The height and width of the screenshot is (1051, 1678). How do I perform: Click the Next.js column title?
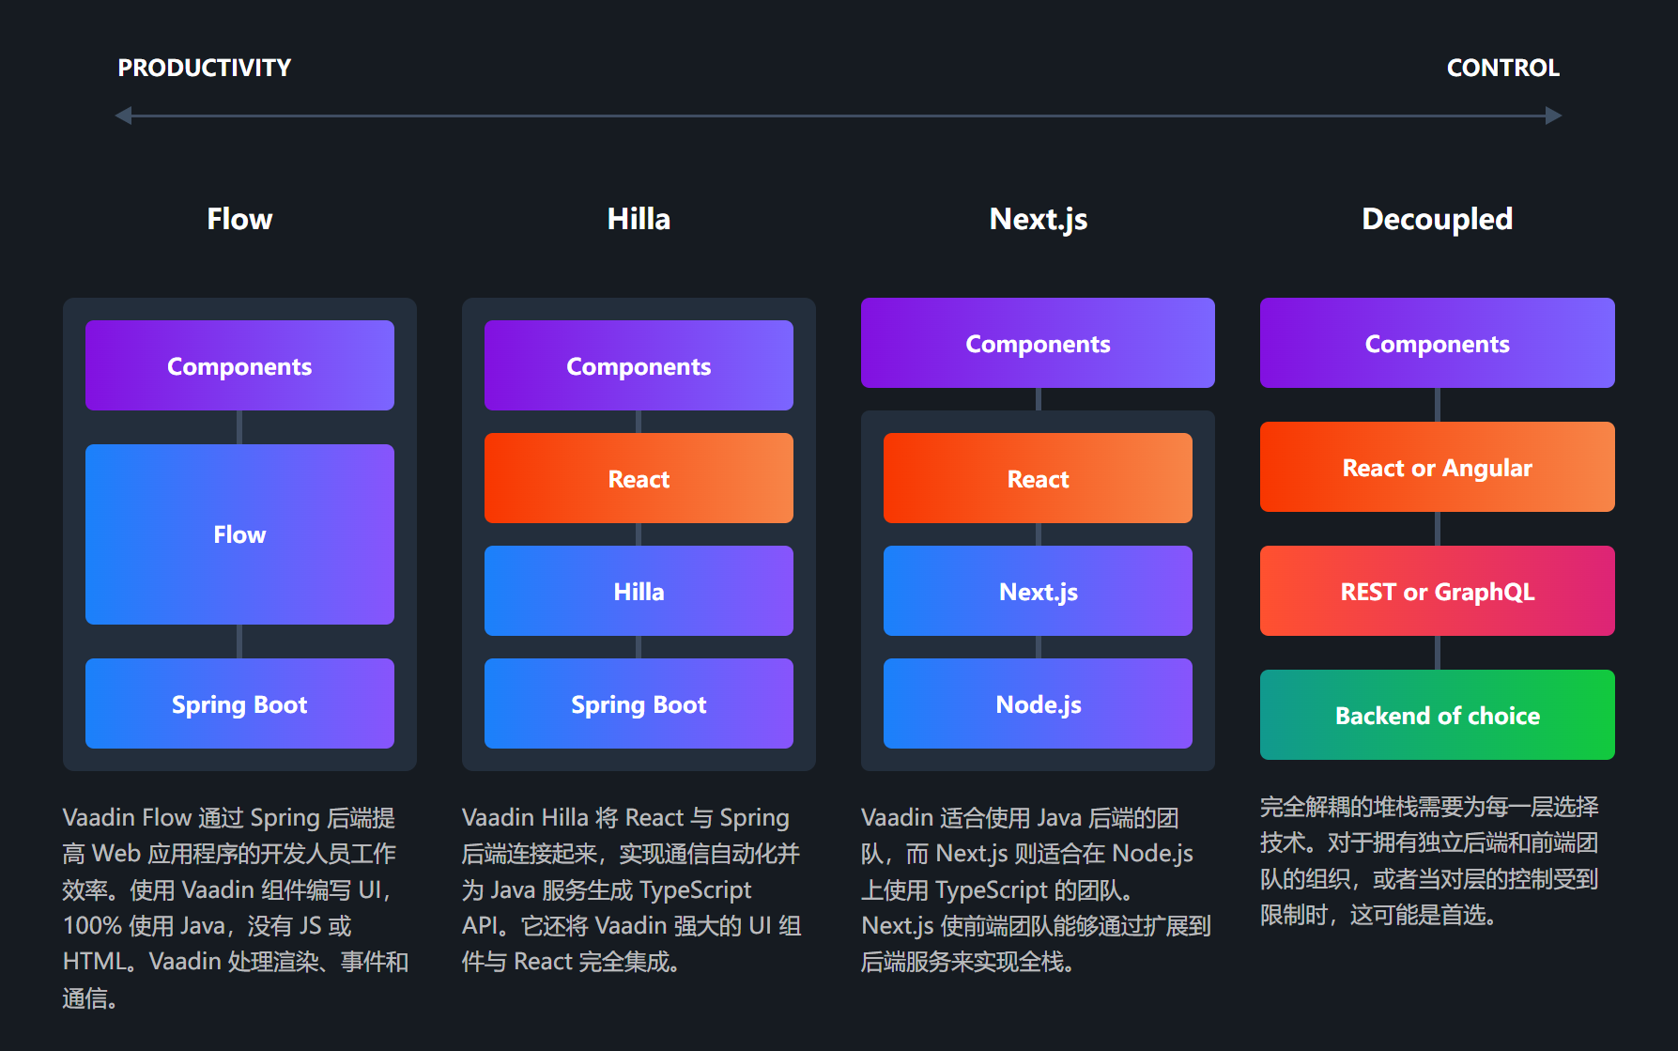click(x=1037, y=218)
